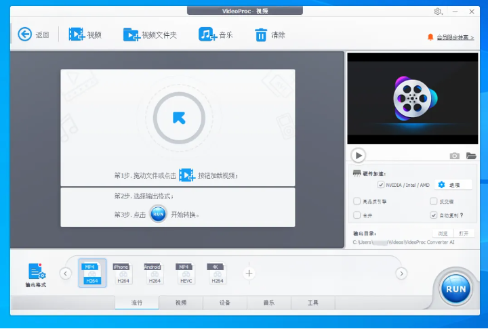Select the iPhone H264 format preset
Viewport: 488px width, 329px height.
(x=123, y=273)
